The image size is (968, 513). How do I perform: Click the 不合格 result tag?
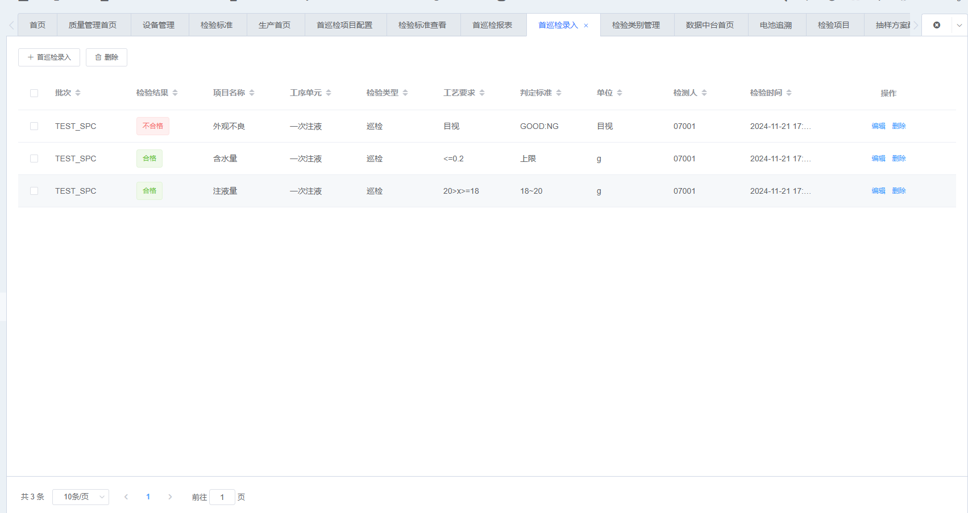pyautogui.click(x=153, y=126)
